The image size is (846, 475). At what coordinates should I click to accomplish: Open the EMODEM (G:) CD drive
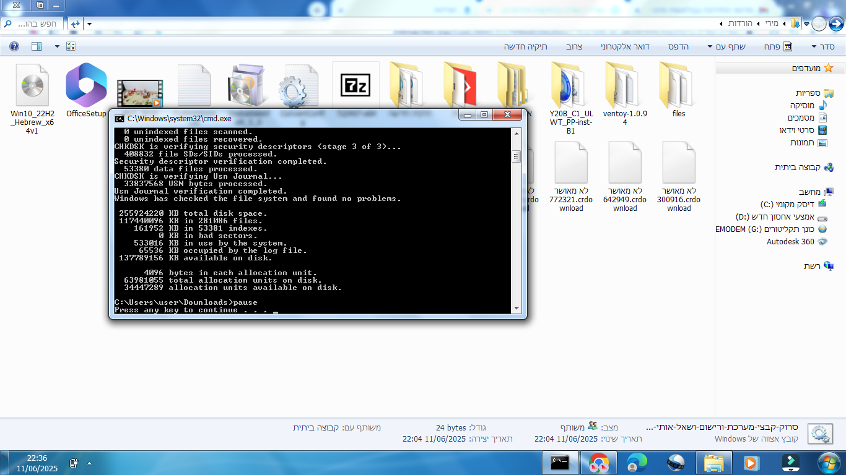[771, 229]
